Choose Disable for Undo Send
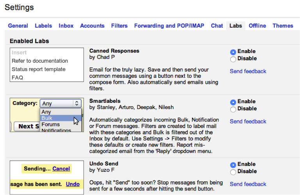 tap(233, 172)
